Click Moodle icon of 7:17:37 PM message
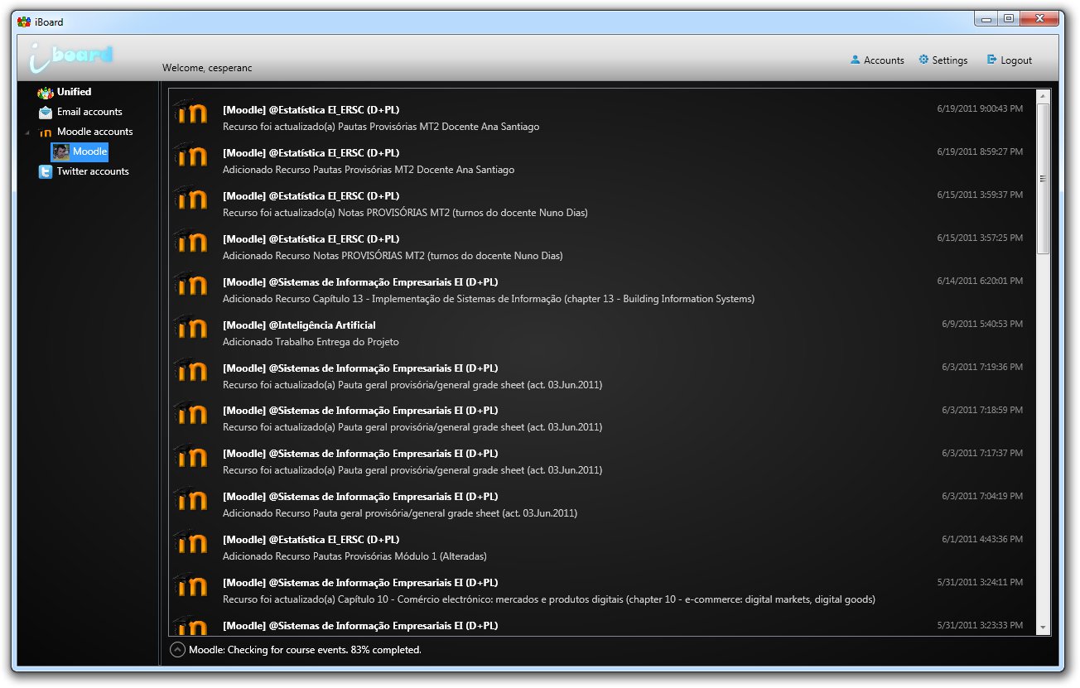The width and height of the screenshot is (1080, 688). coord(190,457)
